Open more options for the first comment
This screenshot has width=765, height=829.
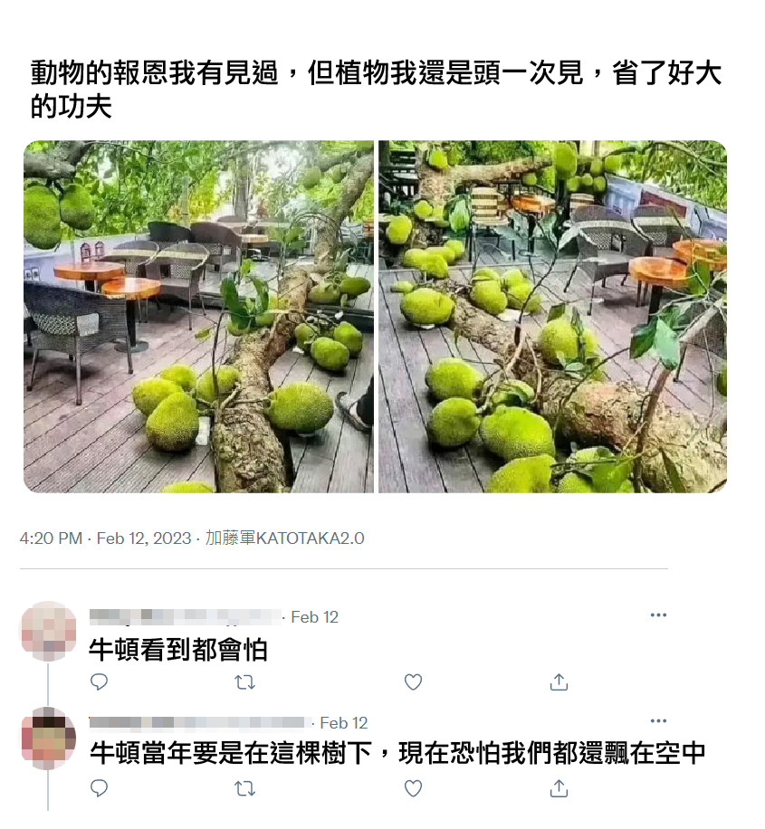[658, 615]
